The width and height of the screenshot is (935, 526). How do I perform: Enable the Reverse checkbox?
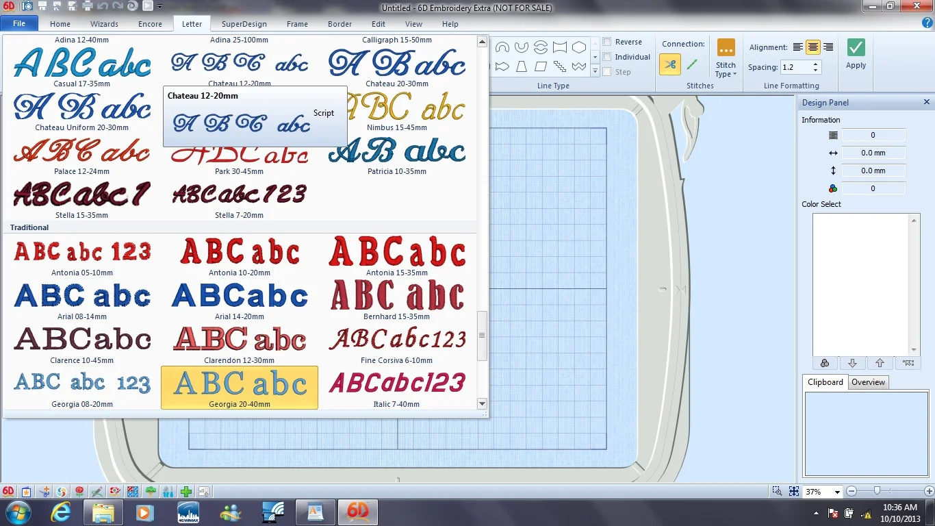(x=607, y=42)
